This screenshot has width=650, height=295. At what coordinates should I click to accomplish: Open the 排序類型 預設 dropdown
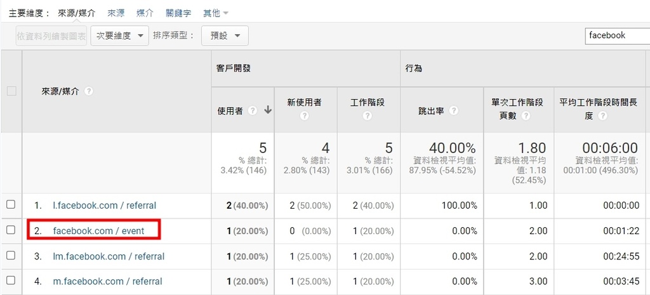[x=225, y=36]
